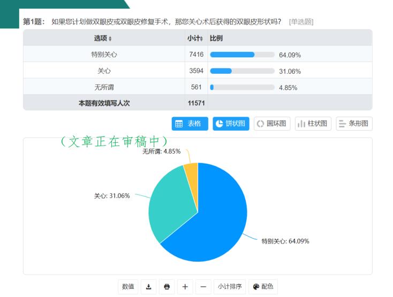Switch to 条形图 bar chart
The width and height of the screenshot is (393, 297).
[354, 124]
